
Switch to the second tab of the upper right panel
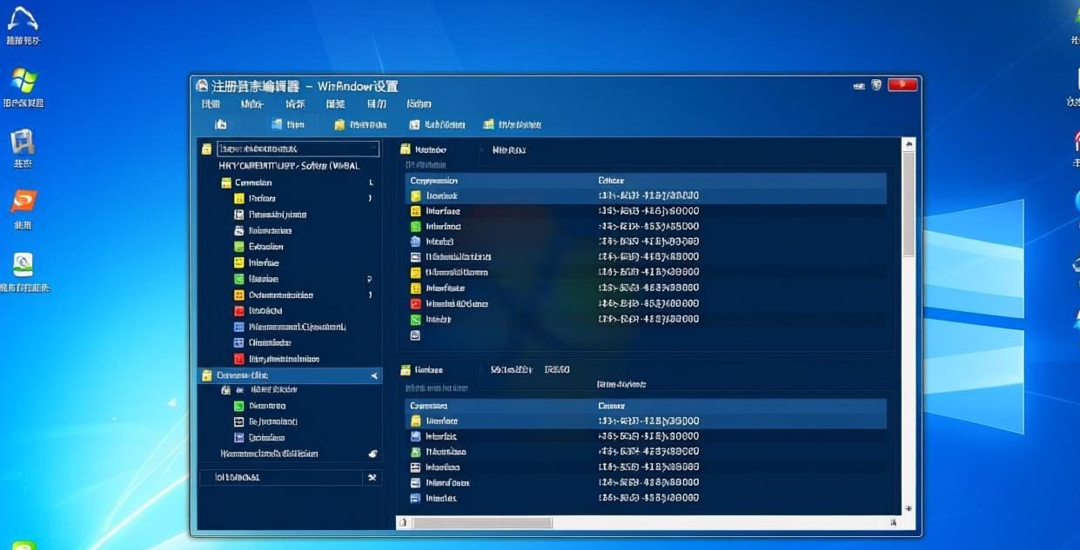[508, 149]
